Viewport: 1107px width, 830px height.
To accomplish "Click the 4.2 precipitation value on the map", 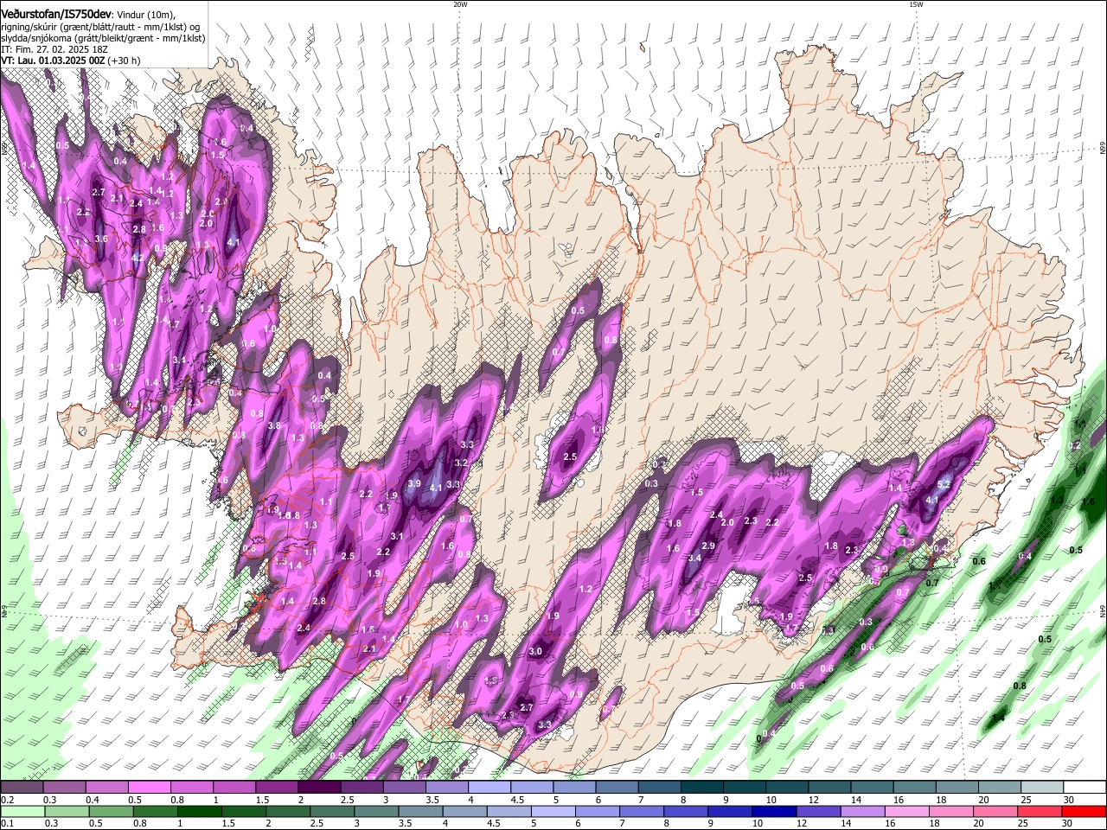I will pos(138,258).
